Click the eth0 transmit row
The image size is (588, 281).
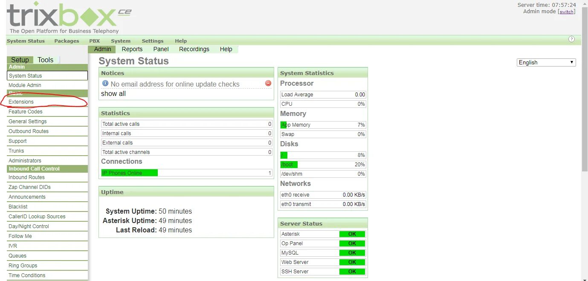tap(323, 204)
